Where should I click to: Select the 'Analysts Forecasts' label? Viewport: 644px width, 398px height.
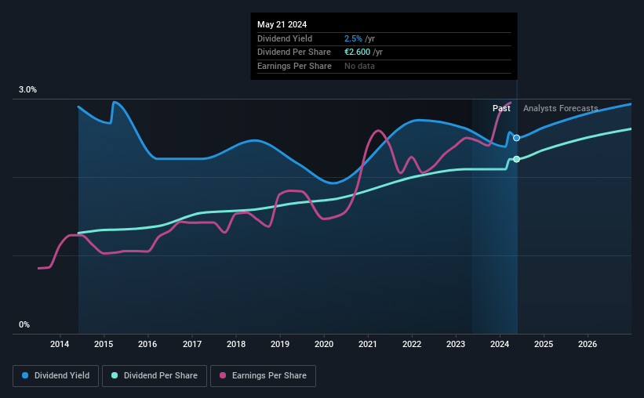[560, 108]
